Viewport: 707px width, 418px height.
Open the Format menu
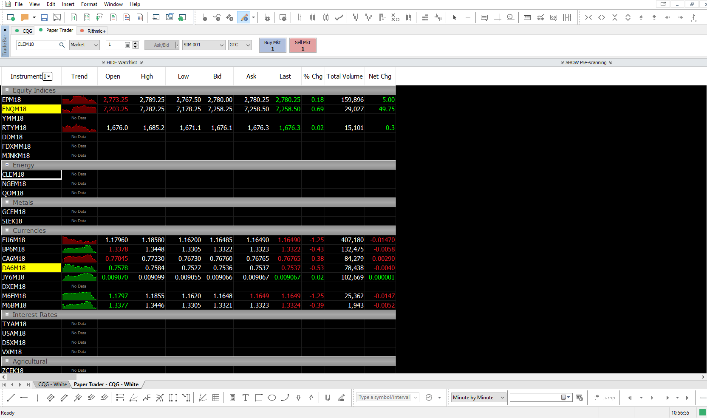click(x=89, y=4)
